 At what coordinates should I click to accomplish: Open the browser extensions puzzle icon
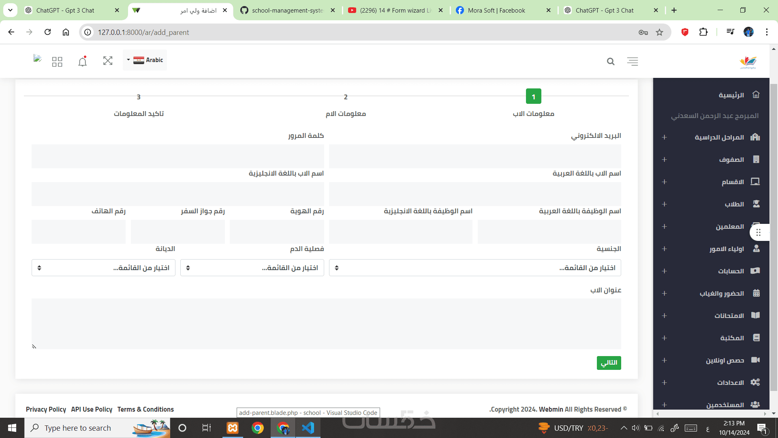(x=703, y=32)
